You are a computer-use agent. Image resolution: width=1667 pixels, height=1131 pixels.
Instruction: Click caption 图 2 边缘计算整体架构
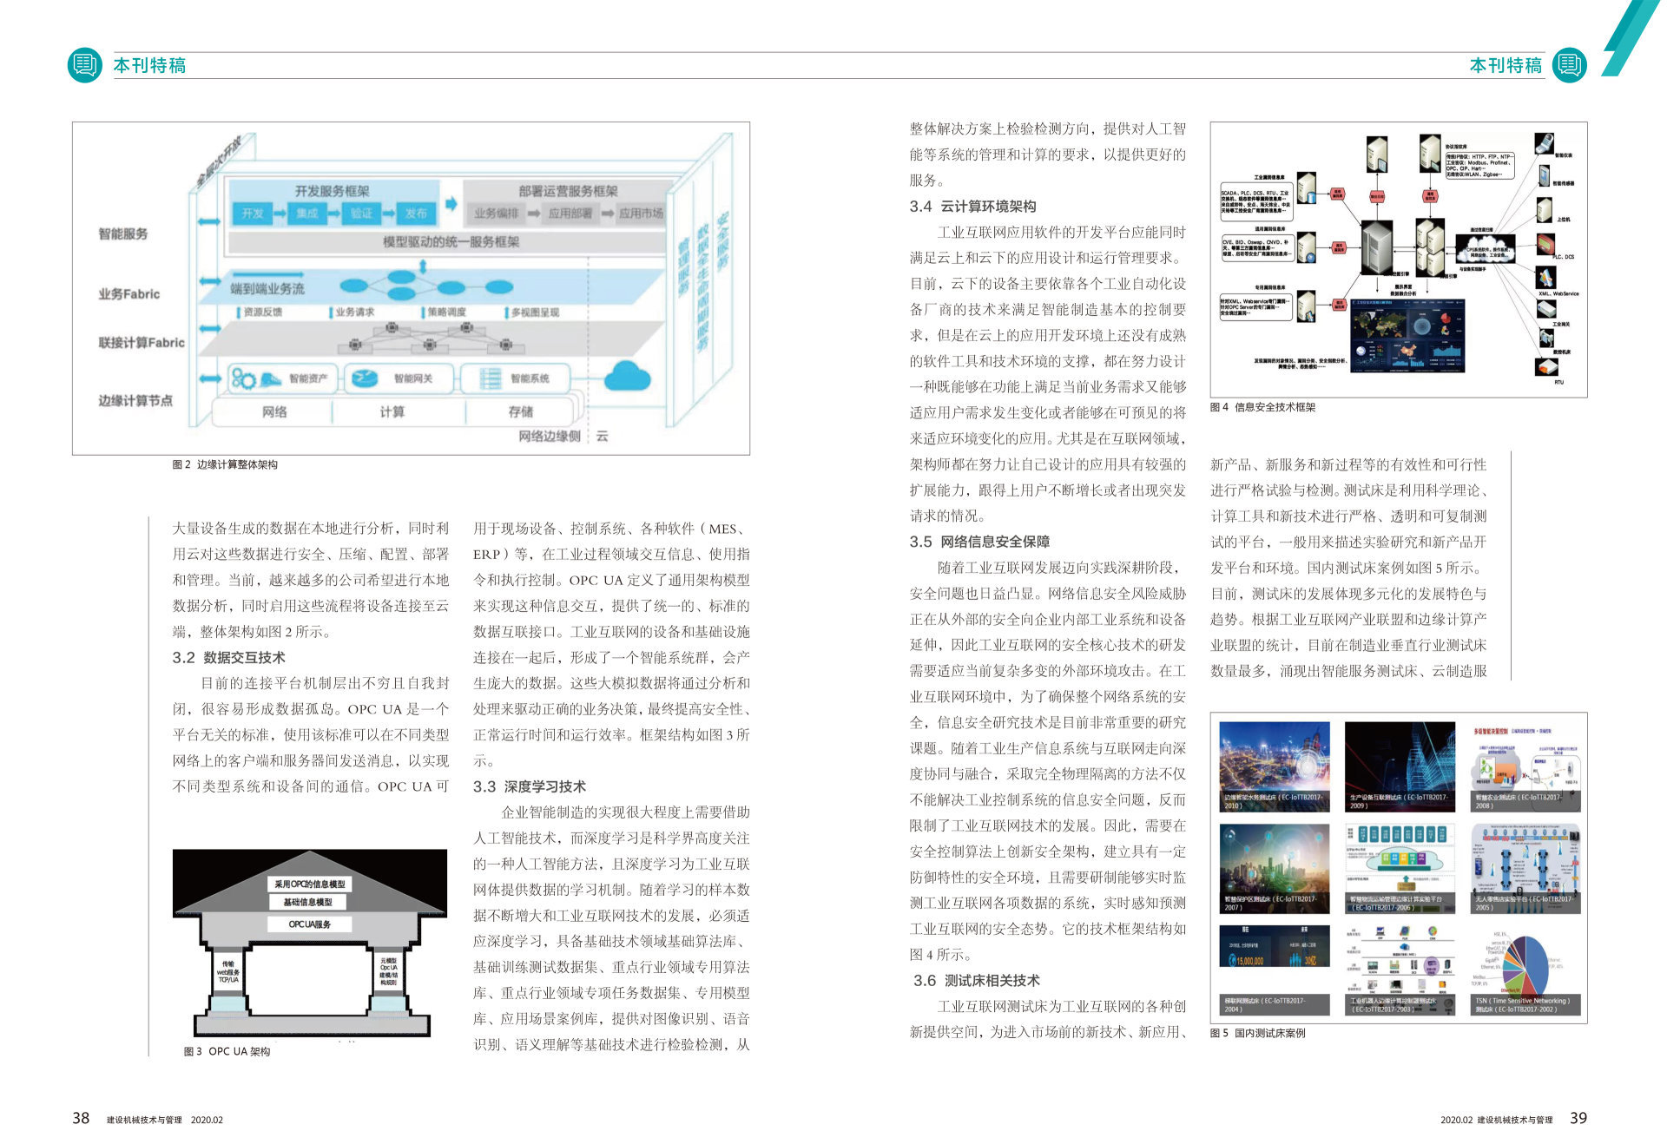(x=225, y=464)
